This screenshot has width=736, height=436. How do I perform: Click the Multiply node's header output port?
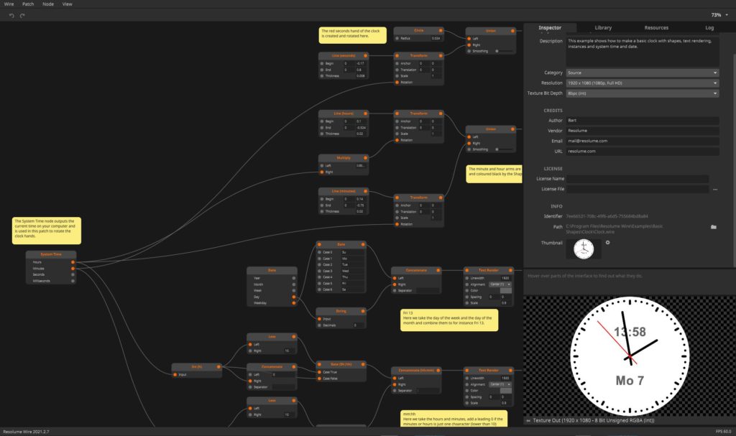[x=365, y=158]
